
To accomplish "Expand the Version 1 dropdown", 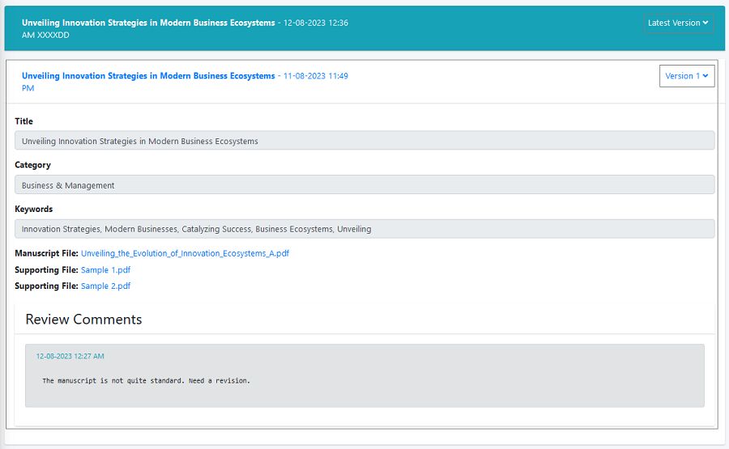I will (x=686, y=76).
